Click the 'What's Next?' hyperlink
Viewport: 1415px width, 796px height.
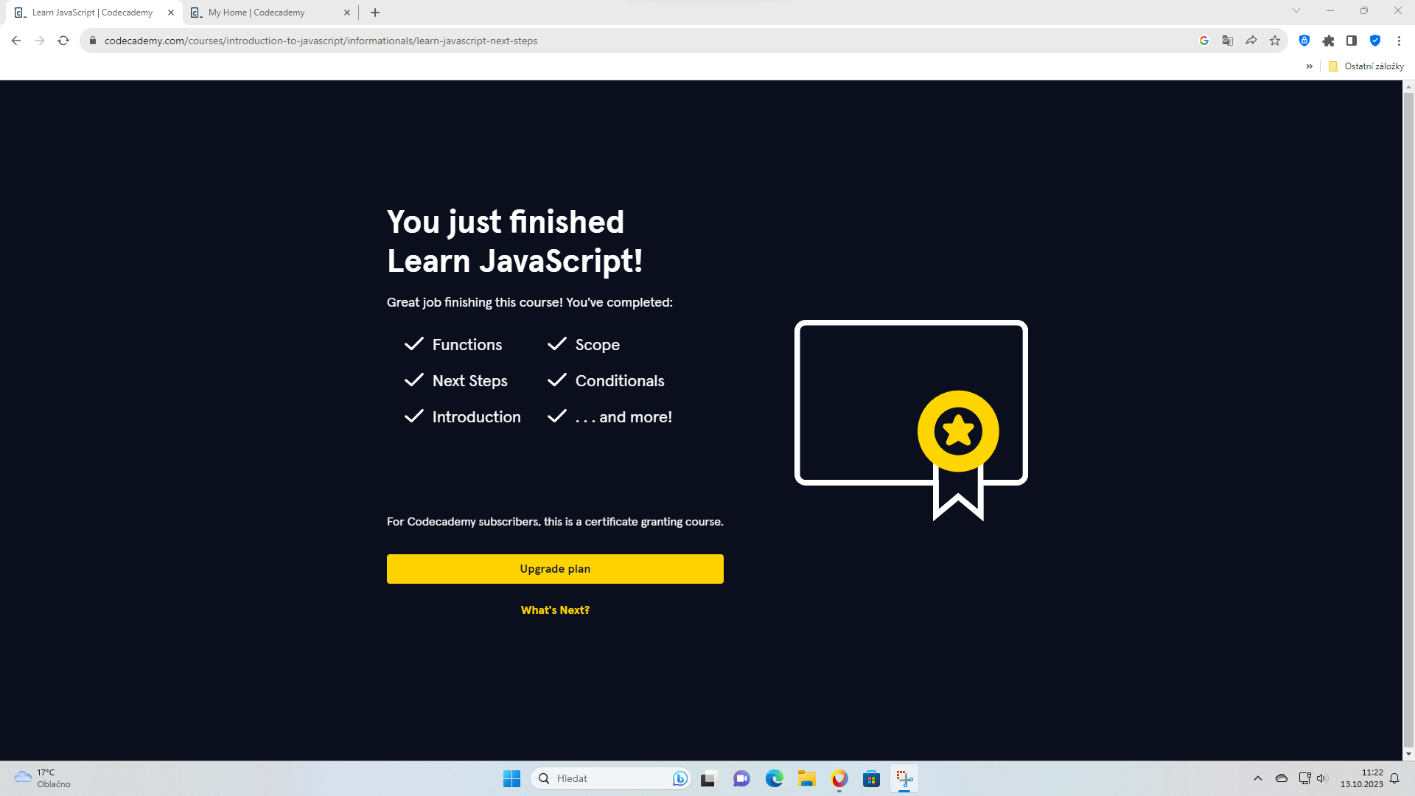554,610
